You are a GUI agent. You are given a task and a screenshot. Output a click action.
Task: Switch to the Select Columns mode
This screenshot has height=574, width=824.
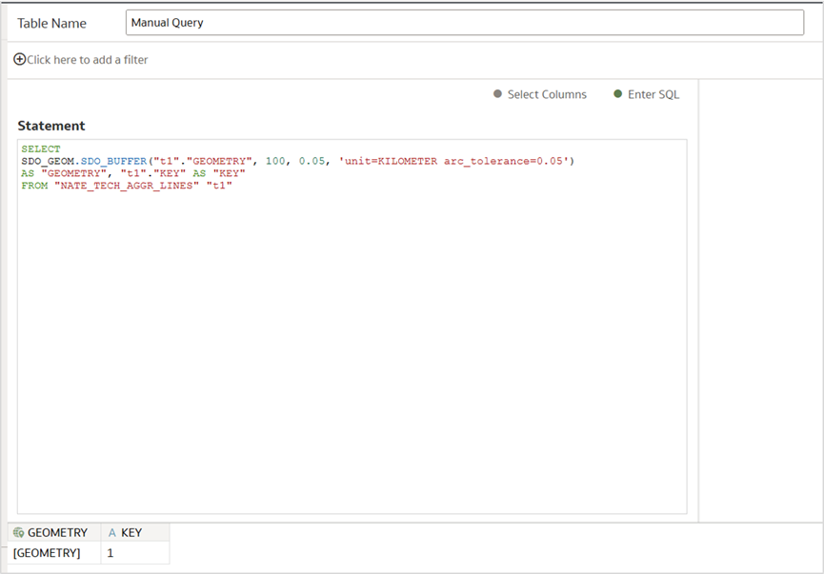(551, 94)
